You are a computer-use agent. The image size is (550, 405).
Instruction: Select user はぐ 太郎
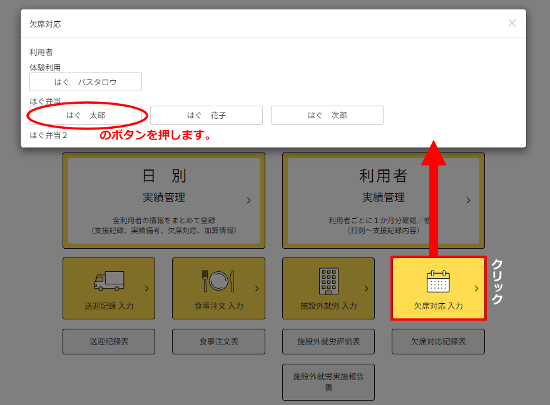86,116
